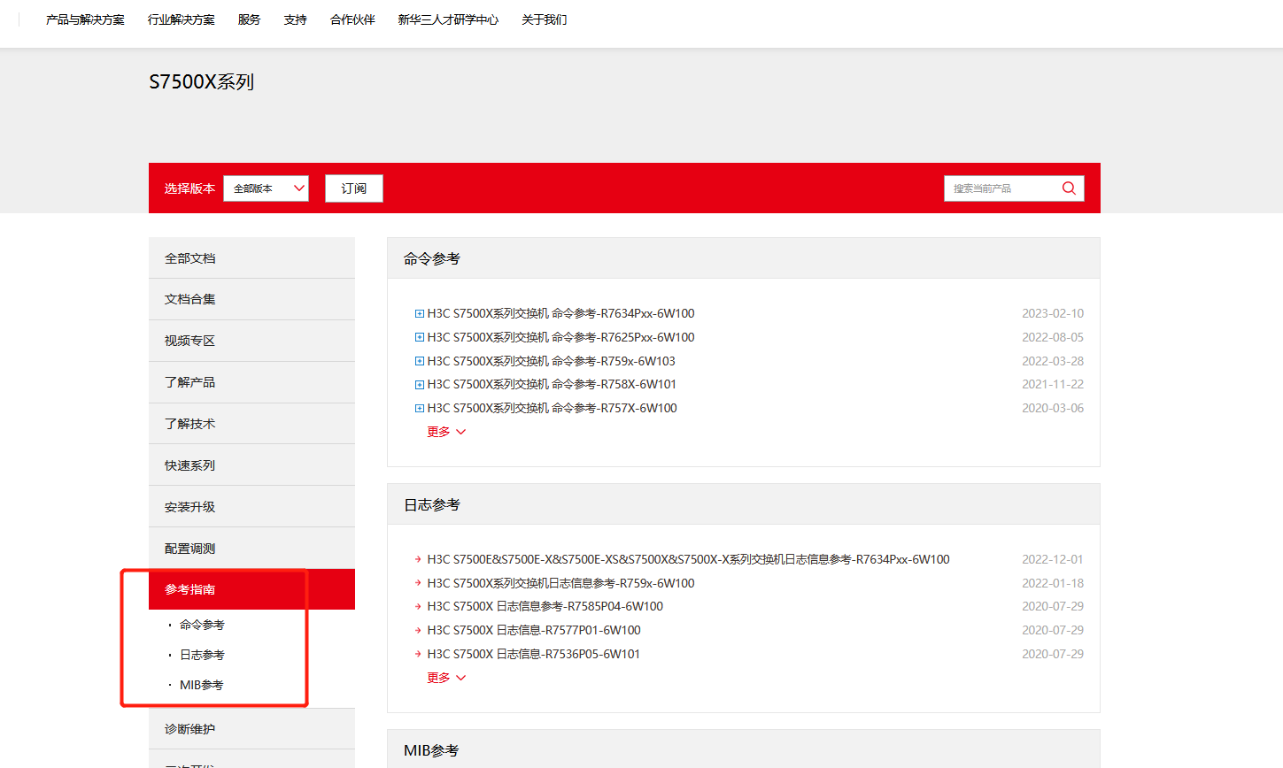The image size is (1283, 768).
Task: Click the S7500X系列 page title
Action: pos(202,81)
